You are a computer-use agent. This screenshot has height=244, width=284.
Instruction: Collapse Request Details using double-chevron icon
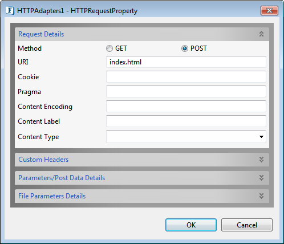(261, 34)
